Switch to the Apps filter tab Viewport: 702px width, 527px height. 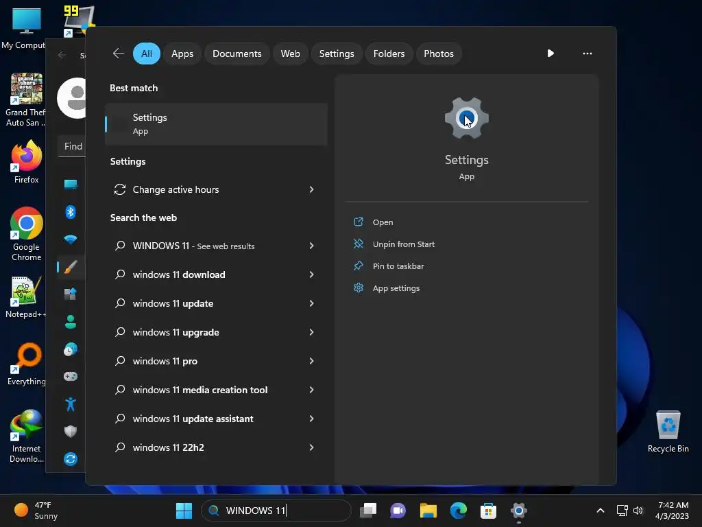(182, 54)
